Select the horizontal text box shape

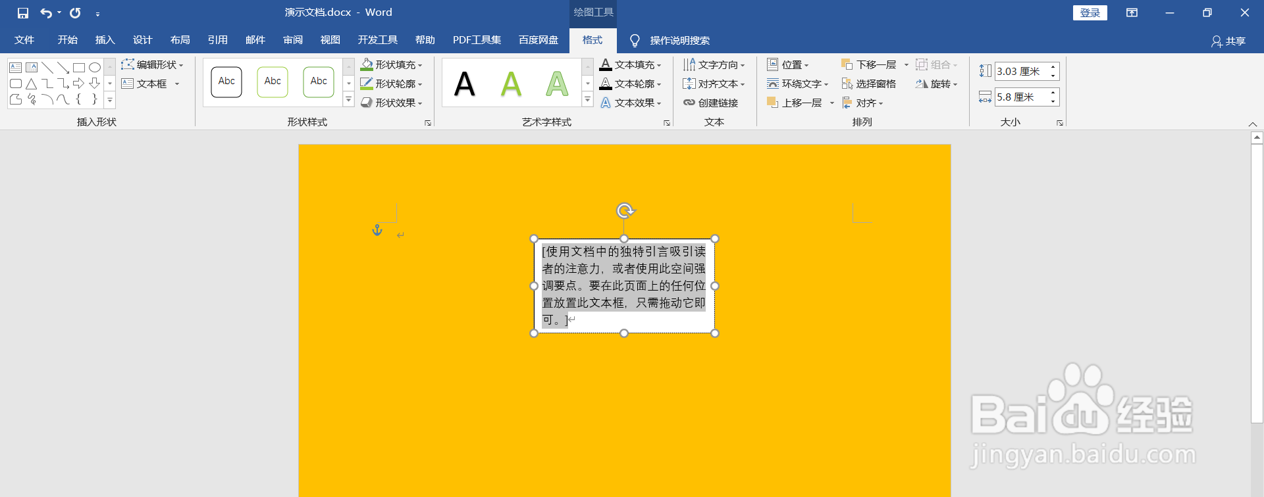coord(16,67)
